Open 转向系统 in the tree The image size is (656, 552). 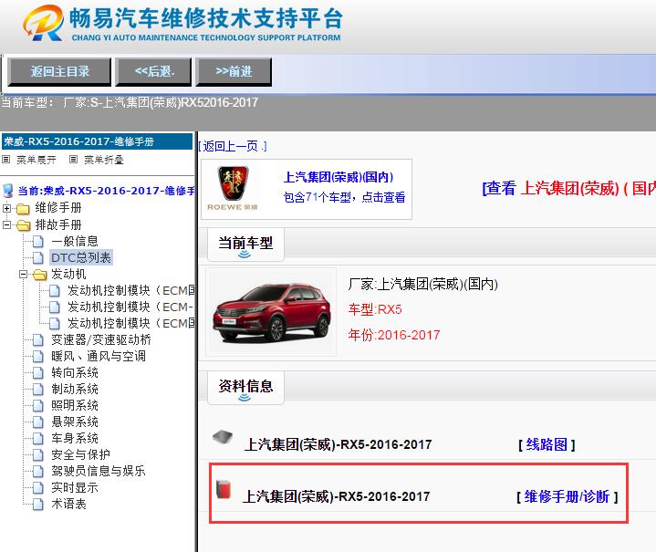click(75, 372)
